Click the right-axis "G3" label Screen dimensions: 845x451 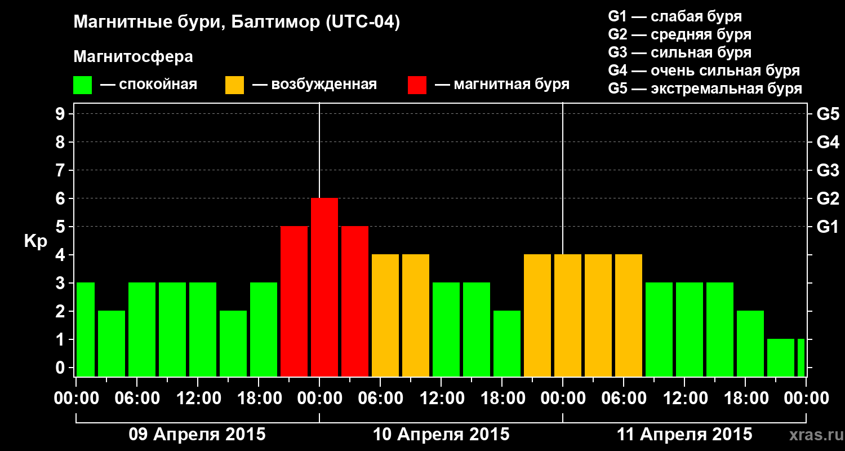[828, 170]
